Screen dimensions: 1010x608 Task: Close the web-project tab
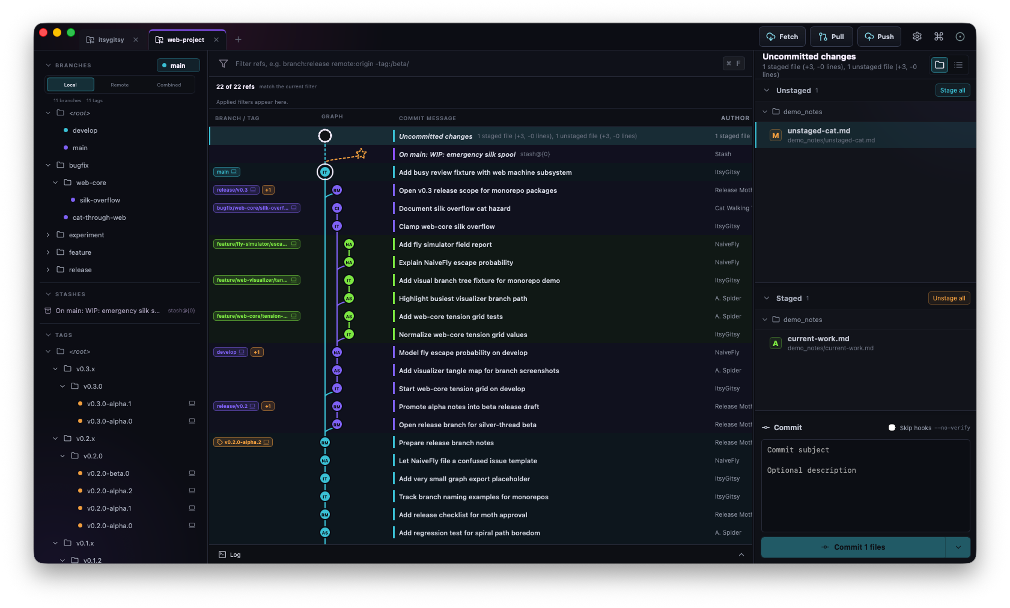point(216,40)
